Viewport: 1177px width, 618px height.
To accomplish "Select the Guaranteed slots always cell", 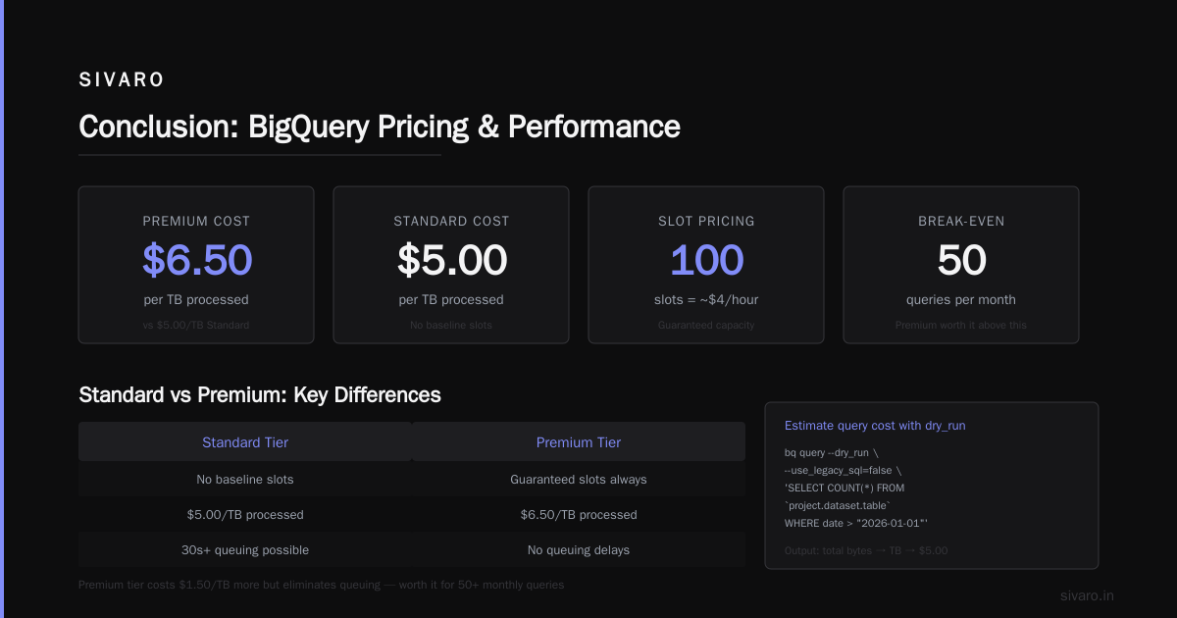I will click(x=579, y=480).
